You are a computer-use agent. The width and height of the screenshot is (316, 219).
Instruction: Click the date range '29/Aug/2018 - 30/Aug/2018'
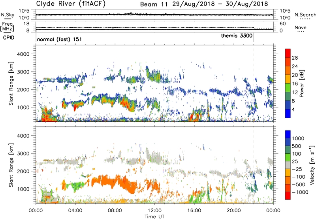220,4
